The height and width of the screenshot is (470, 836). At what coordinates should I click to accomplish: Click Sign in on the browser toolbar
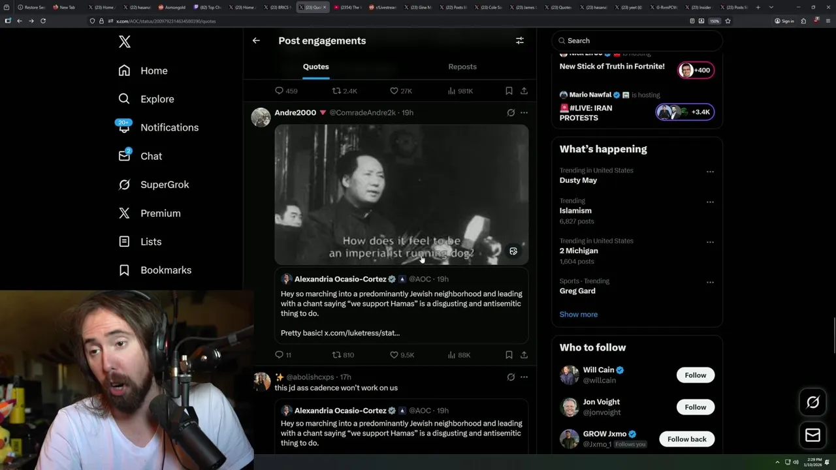coord(784,21)
